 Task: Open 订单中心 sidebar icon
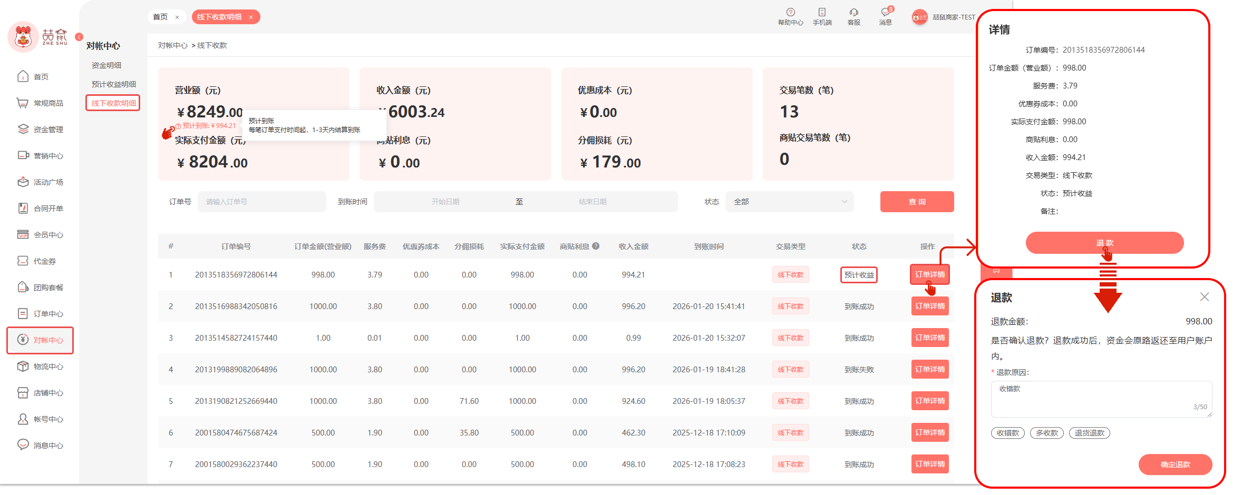click(x=23, y=313)
